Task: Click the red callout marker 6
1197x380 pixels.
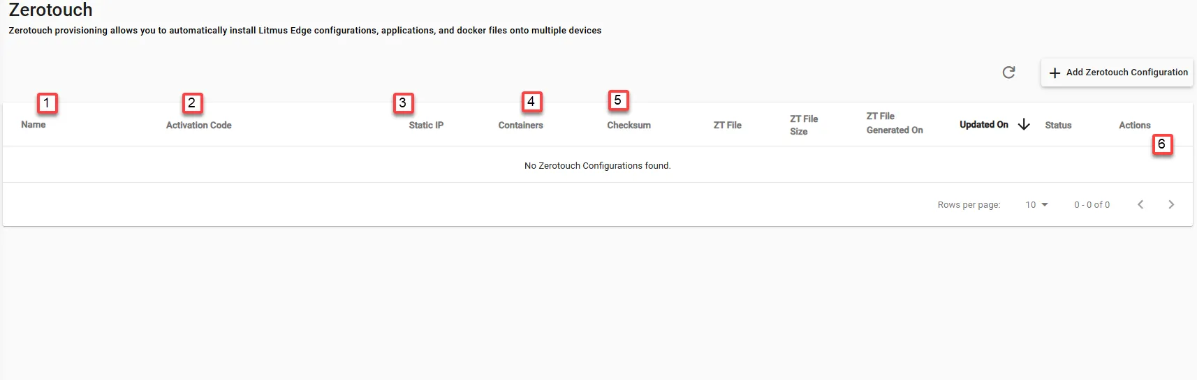Action: coord(1162,144)
